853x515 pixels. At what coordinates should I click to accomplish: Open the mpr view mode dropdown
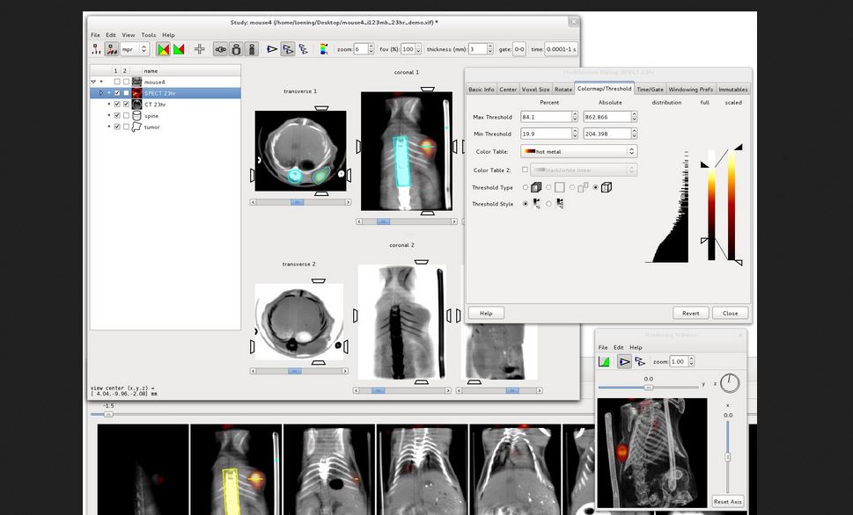point(135,49)
